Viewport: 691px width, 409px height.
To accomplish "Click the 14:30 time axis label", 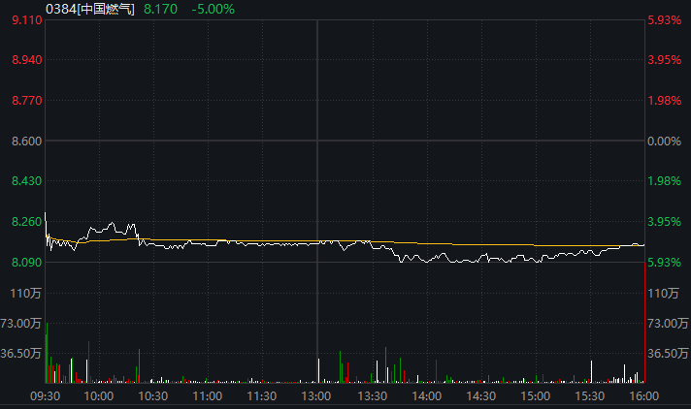I will click(x=481, y=395).
